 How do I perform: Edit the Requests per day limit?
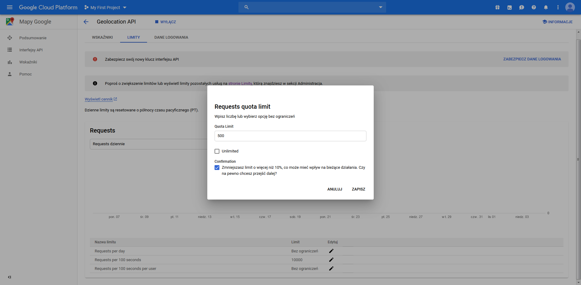tap(331, 251)
